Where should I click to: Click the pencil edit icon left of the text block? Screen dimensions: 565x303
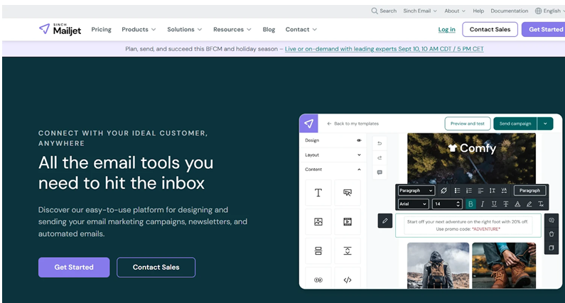click(384, 221)
